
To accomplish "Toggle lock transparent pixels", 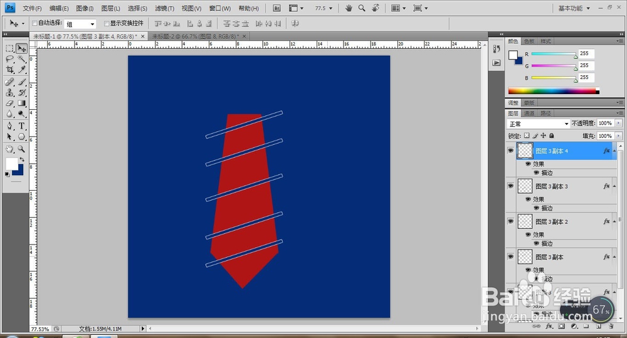I will pos(527,135).
